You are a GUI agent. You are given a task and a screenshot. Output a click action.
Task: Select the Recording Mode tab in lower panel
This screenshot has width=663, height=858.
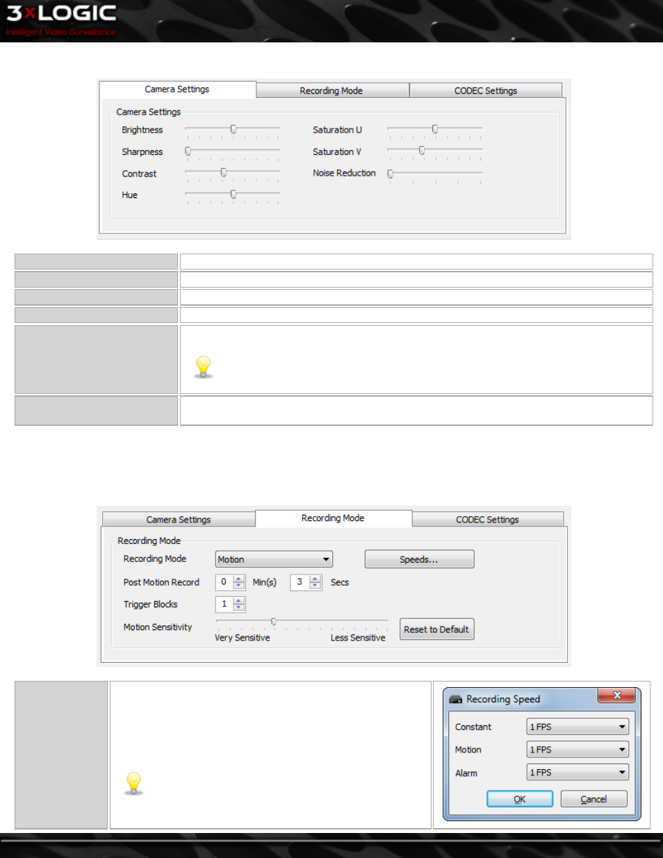[x=333, y=518]
